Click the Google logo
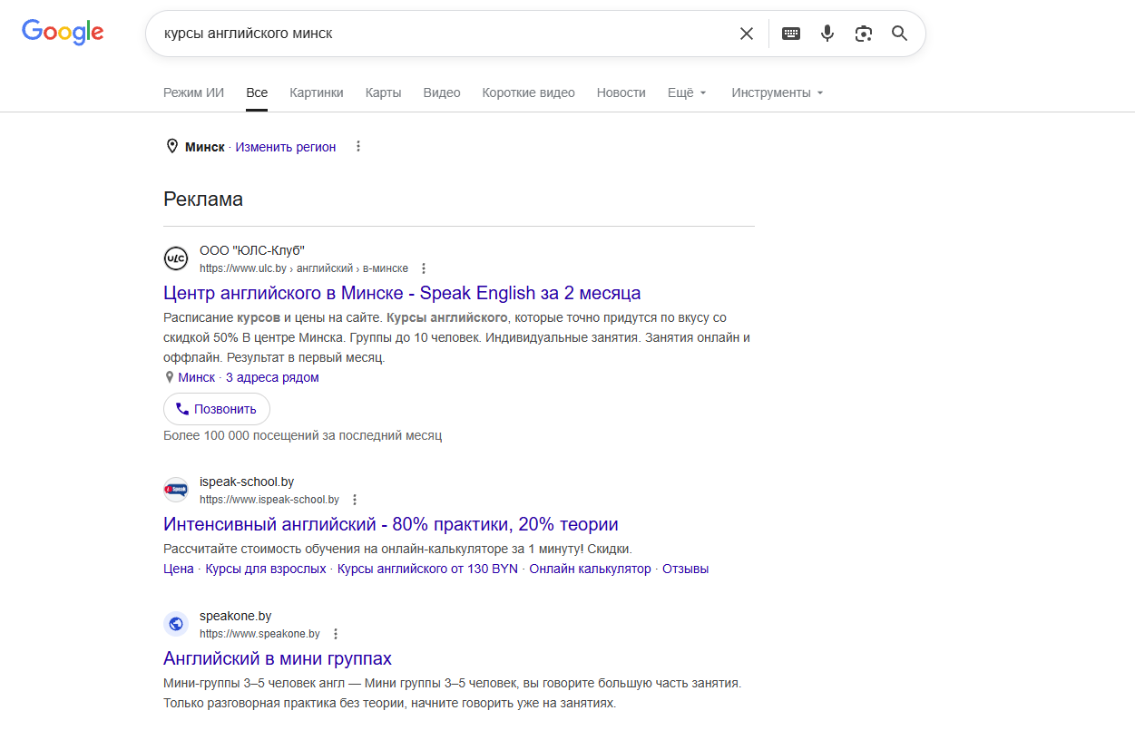Image resolution: width=1135 pixels, height=730 pixels. [x=63, y=33]
